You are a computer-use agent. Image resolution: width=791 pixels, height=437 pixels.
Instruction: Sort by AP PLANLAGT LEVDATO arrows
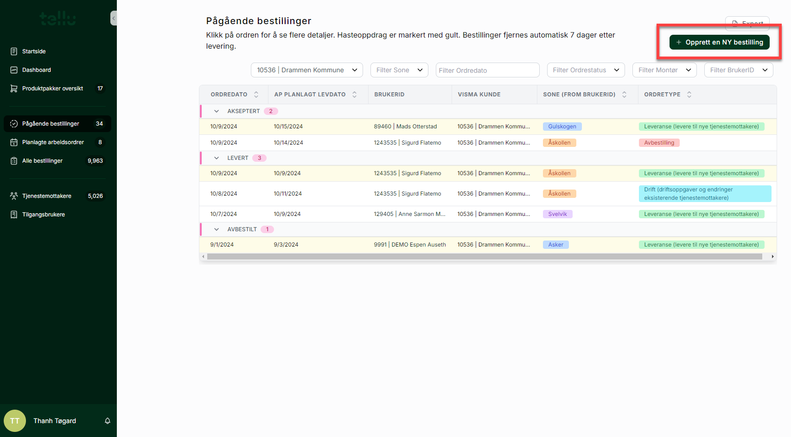tap(354, 95)
